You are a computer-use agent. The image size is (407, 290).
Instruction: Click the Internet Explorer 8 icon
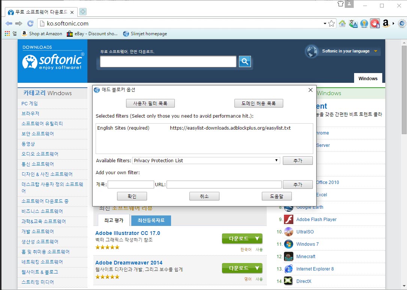tap(288, 269)
